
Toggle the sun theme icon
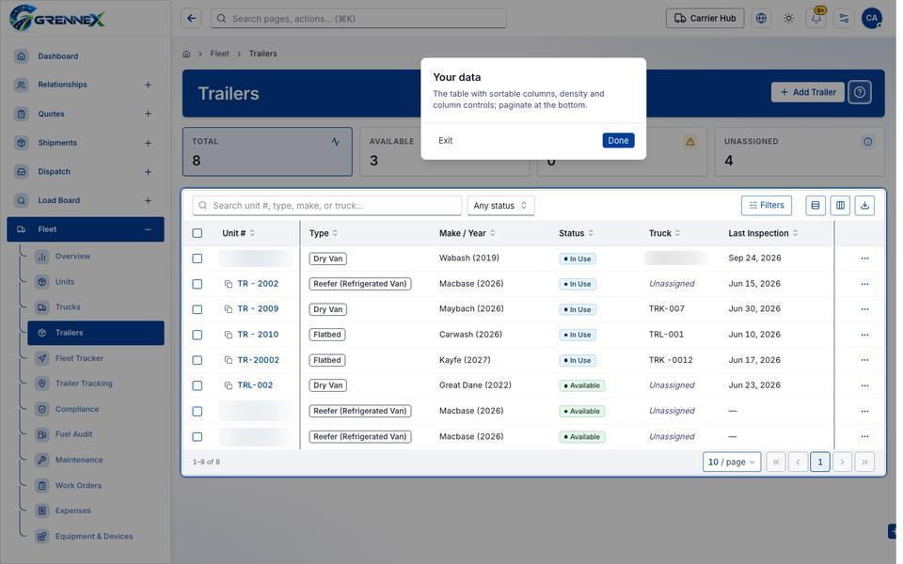pyautogui.click(x=788, y=19)
